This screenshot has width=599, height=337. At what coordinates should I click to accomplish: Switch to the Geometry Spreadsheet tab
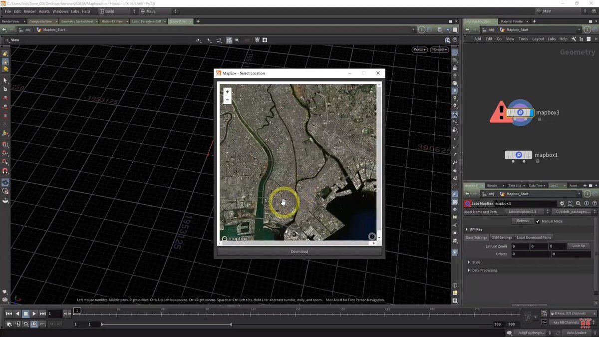pyautogui.click(x=78, y=21)
